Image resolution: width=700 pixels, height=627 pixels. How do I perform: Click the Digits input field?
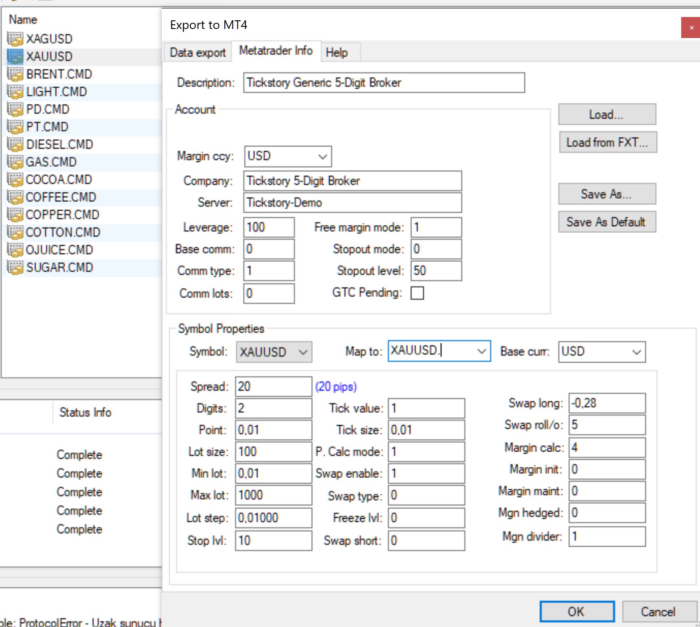(x=273, y=409)
